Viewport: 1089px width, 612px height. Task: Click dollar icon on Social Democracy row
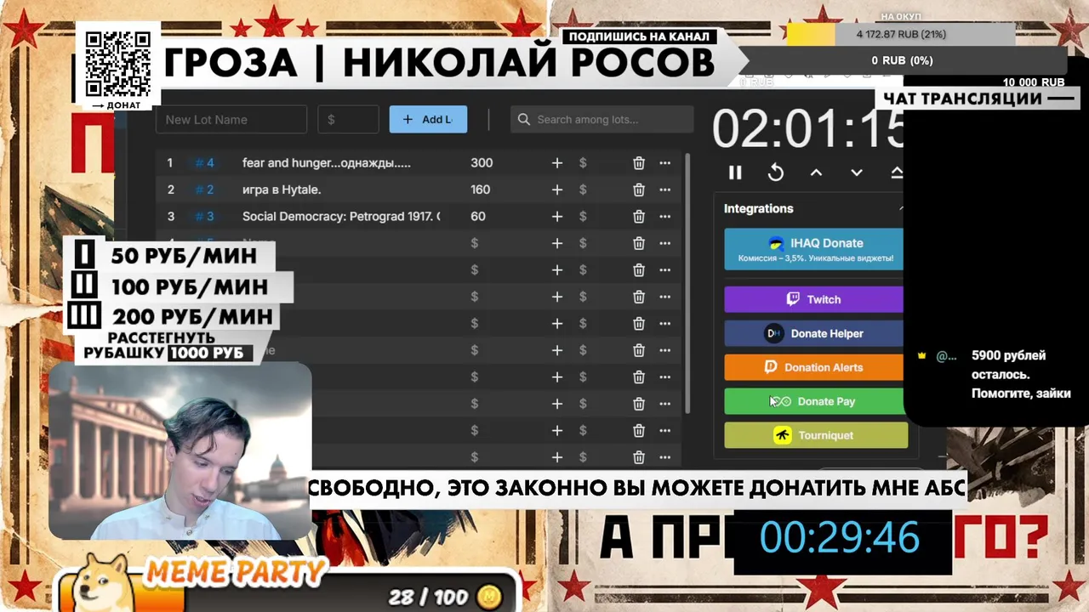pyautogui.click(x=583, y=217)
